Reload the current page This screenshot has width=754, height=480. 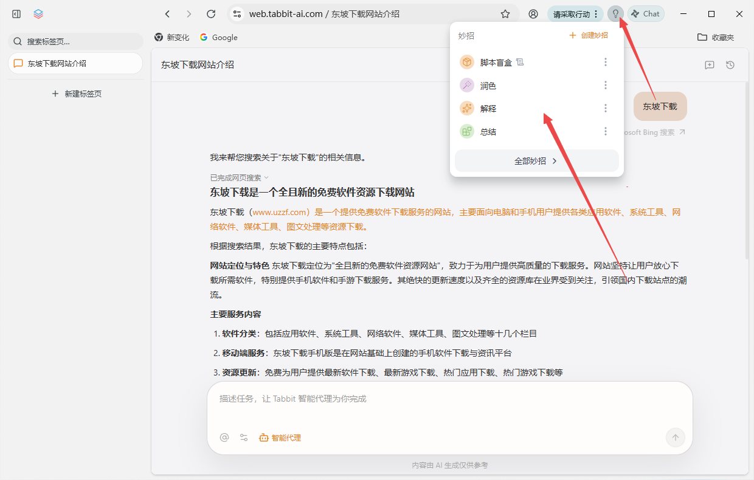[x=211, y=14]
